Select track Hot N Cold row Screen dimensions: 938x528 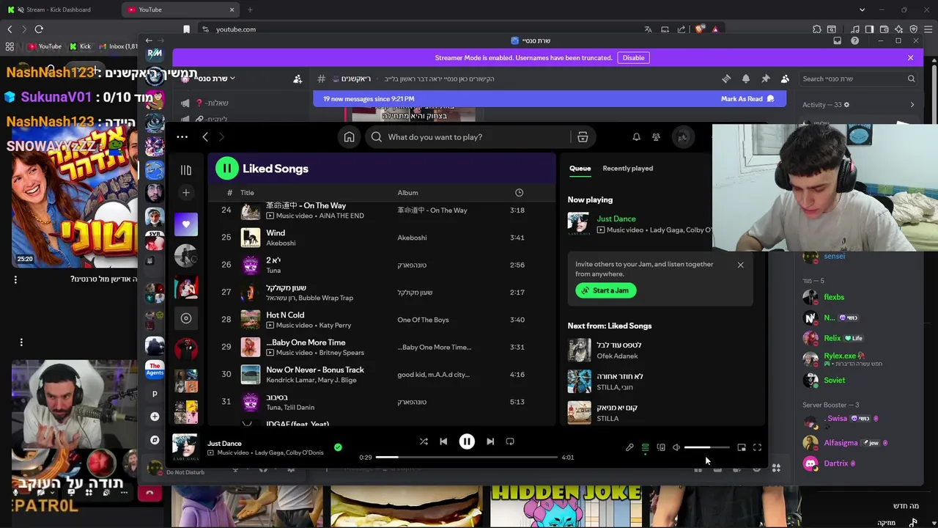pyautogui.click(x=381, y=320)
